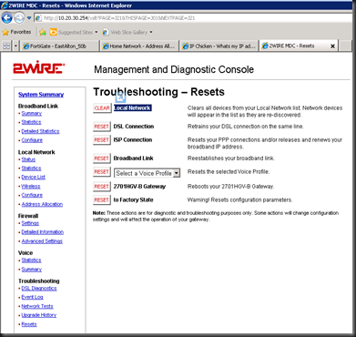This screenshot has width=356, height=337.
Task: Open Firewall Detailed Information link
Action: [43, 232]
